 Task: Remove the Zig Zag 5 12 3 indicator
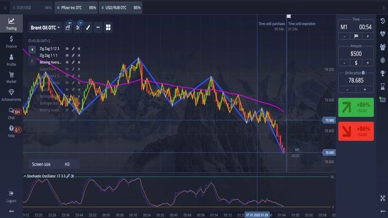pos(79,48)
